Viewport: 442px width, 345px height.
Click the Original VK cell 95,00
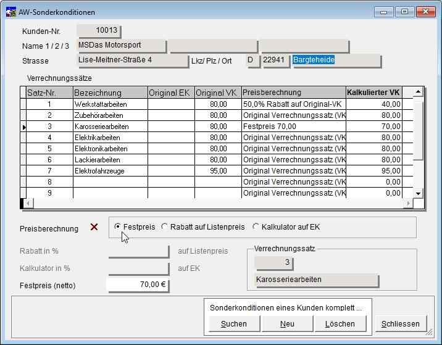pyautogui.click(x=218, y=171)
